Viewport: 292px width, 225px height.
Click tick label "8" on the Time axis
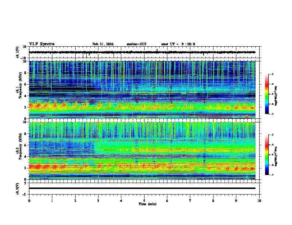click(x=213, y=201)
